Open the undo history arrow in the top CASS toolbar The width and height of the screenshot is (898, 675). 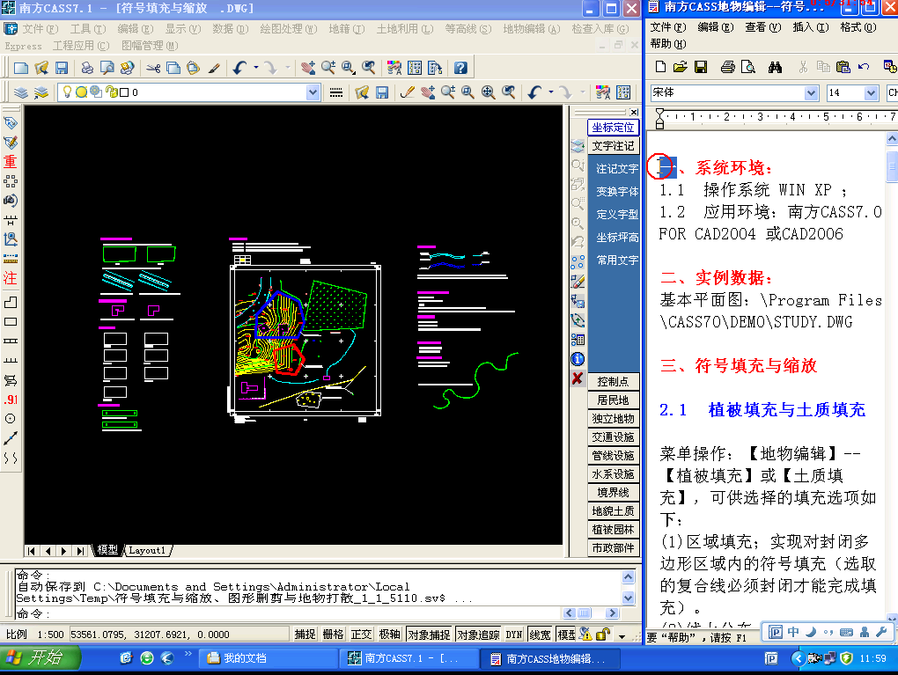(x=256, y=68)
